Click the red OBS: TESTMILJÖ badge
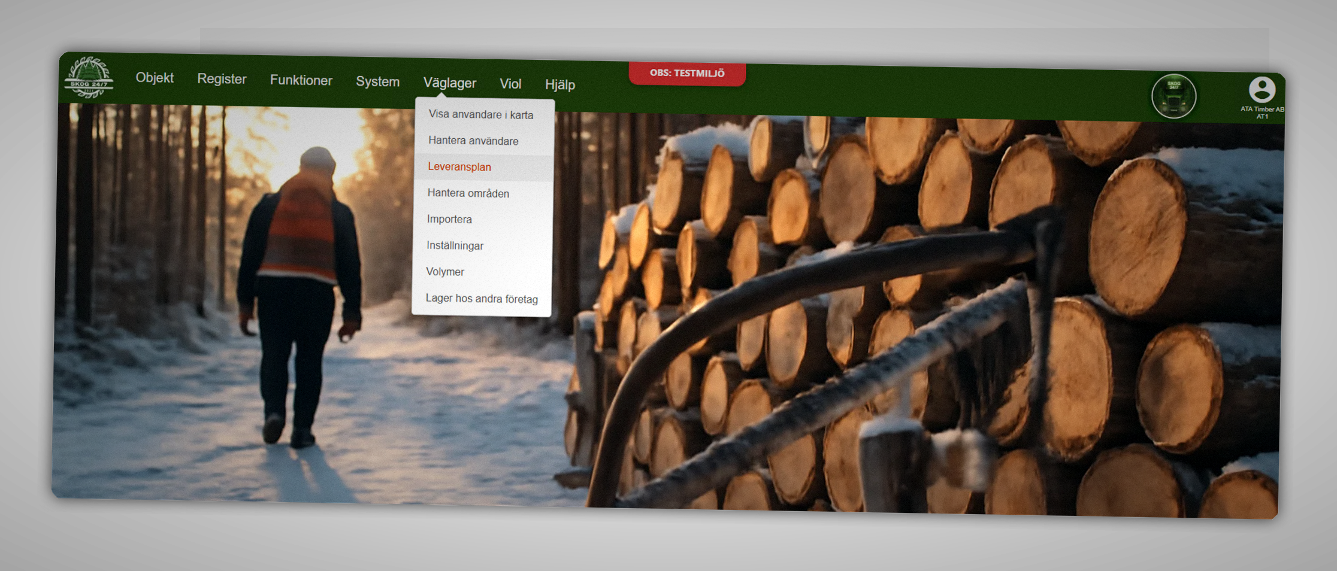1337x571 pixels. (687, 74)
